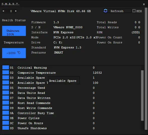148x135 pixels.
Task: Select the Composite Temperature attribute row
Action: [71, 73]
